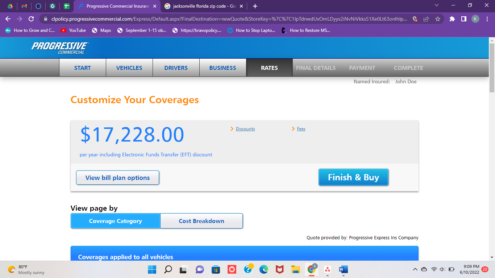Open the bravopolicy bookmark
Screen dimensions: 495x278
pos(197,30)
